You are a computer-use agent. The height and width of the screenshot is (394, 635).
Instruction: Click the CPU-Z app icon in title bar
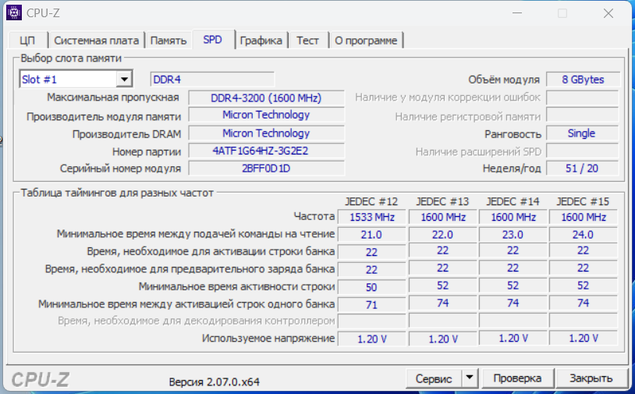[x=14, y=13]
